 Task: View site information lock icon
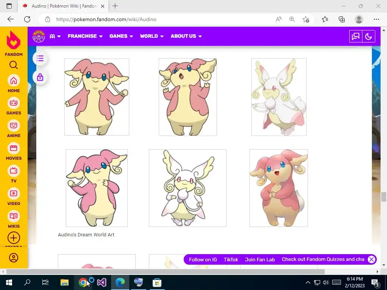48,19
